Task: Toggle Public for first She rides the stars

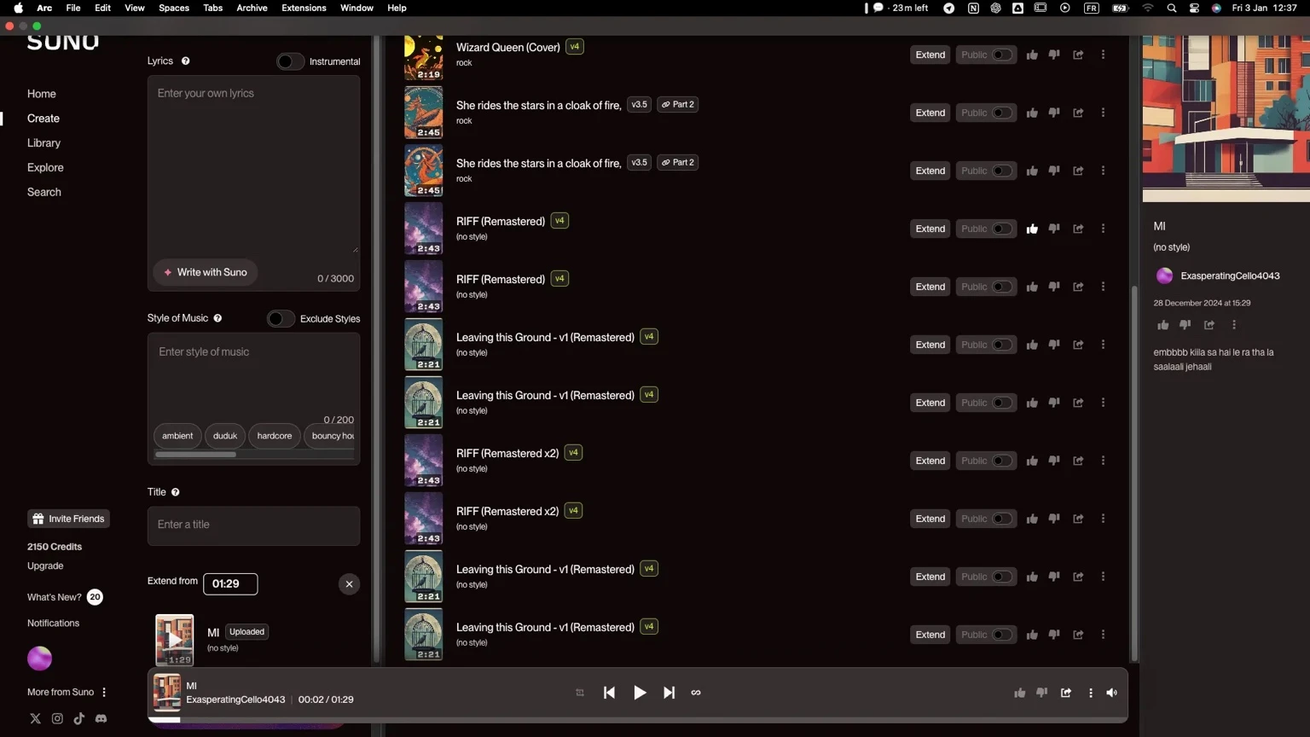Action: 1001,113
